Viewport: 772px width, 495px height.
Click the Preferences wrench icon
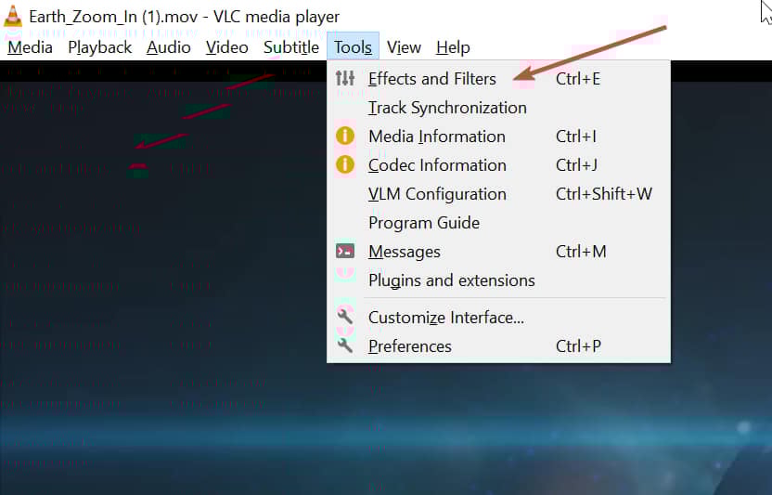344,345
